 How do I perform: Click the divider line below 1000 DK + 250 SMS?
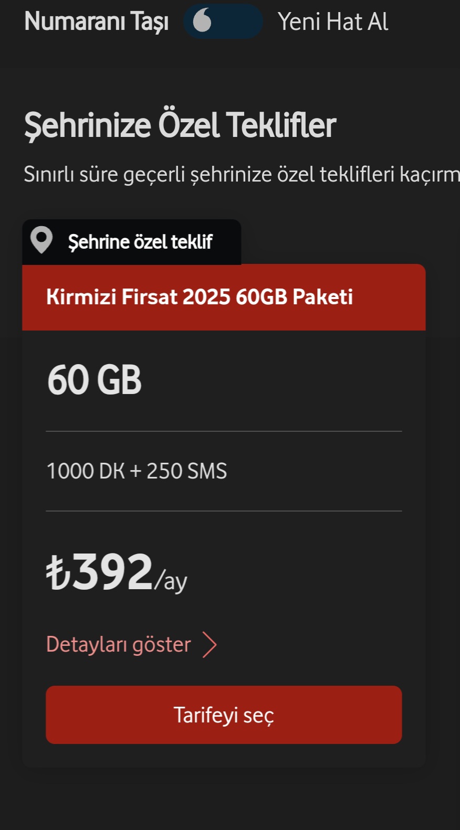tap(224, 510)
